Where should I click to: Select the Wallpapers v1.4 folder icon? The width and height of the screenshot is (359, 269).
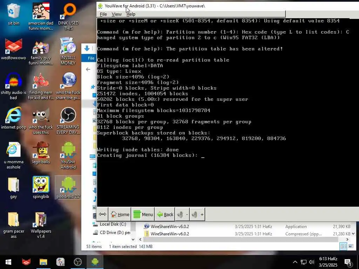point(41,225)
